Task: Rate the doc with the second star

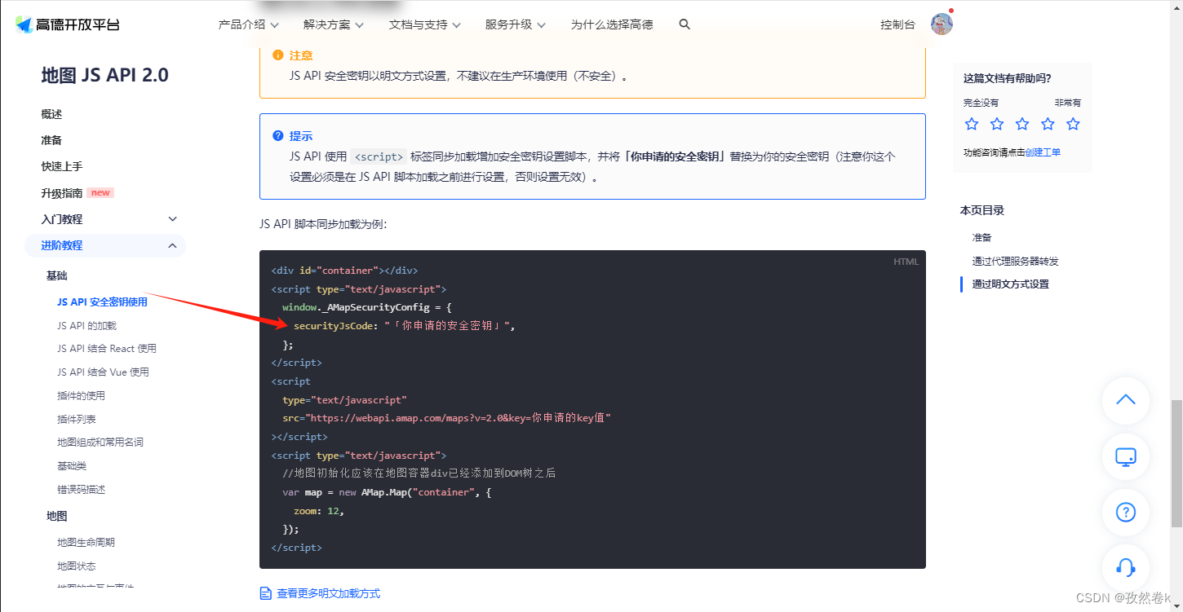Action: [x=997, y=124]
